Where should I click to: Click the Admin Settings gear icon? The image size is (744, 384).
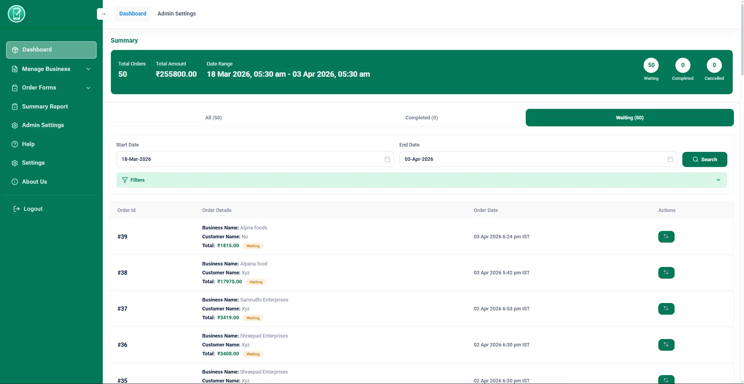coord(15,126)
